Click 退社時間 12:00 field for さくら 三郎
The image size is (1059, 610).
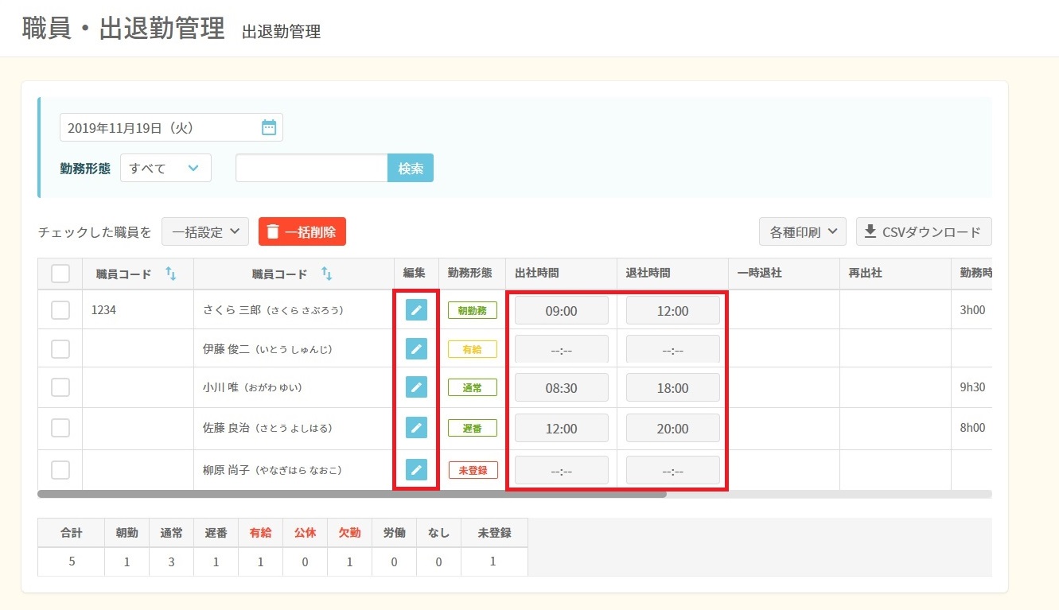[673, 310]
